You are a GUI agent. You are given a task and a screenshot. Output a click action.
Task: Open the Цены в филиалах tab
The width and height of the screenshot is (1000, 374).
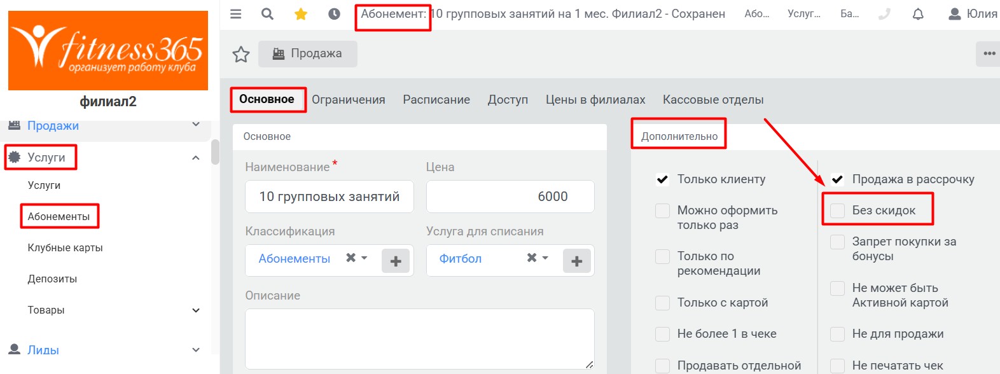coord(595,100)
